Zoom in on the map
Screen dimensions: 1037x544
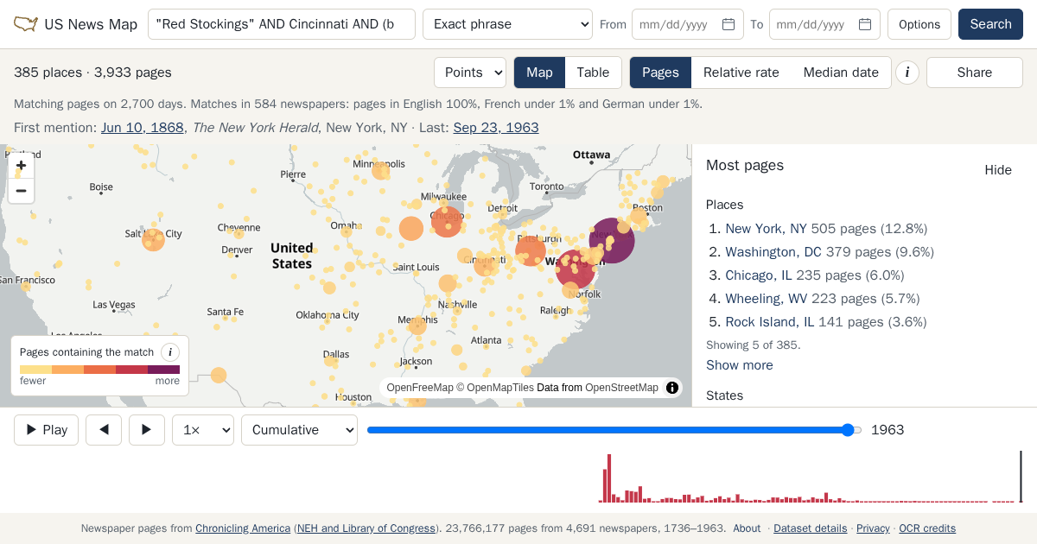point(22,166)
